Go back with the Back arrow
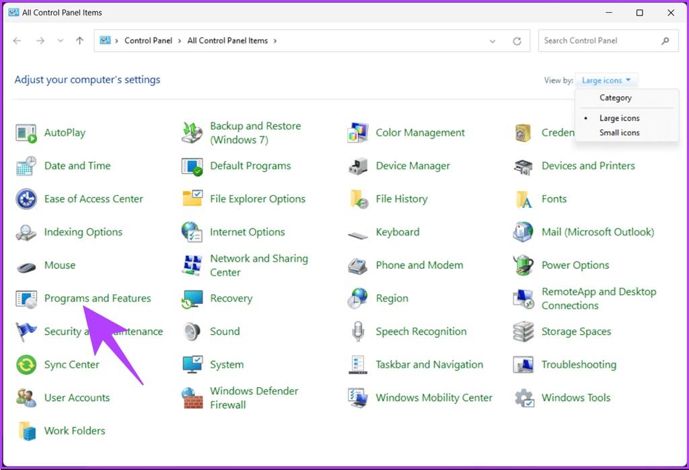The height and width of the screenshot is (470, 689). [17, 41]
